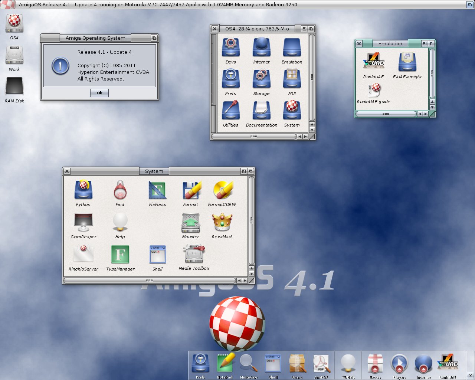Image resolution: width=475 pixels, height=380 pixels.
Task: Click OS4 window horizontal scrollbar right arrow
Action: click(x=305, y=137)
